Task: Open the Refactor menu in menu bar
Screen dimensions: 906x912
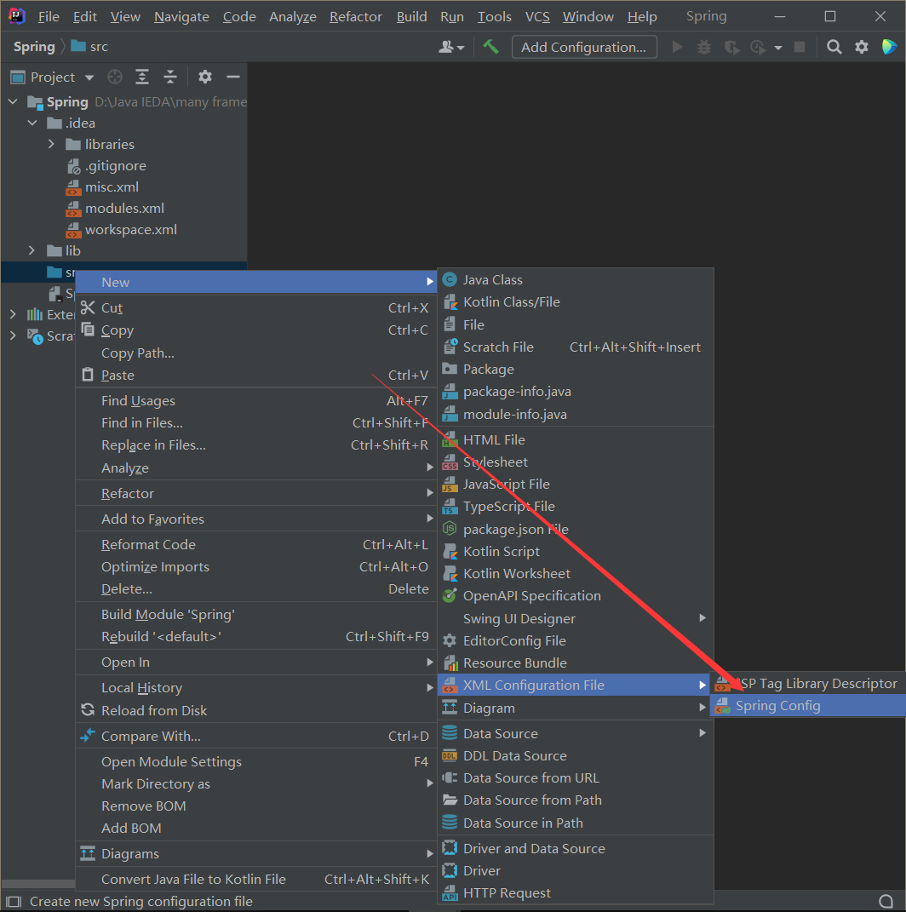Action: [355, 17]
